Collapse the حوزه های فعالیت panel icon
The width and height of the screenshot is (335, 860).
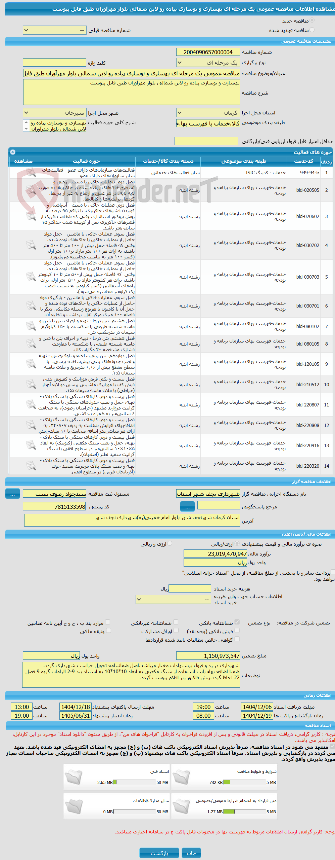[x=13, y=152]
